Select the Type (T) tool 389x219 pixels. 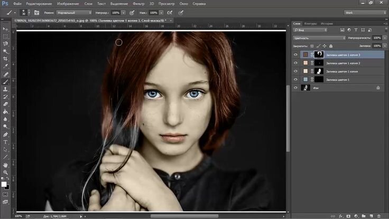click(x=6, y=142)
